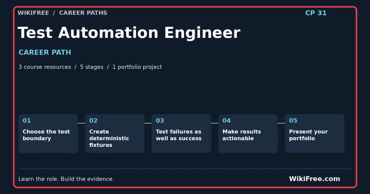Open the Make results actionable card
Viewport: 370px width, 194px height.
[248, 134]
